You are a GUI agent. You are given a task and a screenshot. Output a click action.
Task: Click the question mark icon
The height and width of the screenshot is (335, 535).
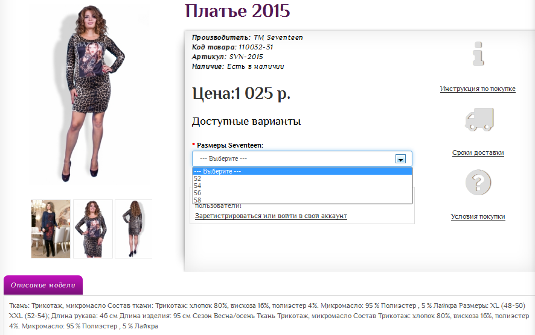click(x=478, y=182)
